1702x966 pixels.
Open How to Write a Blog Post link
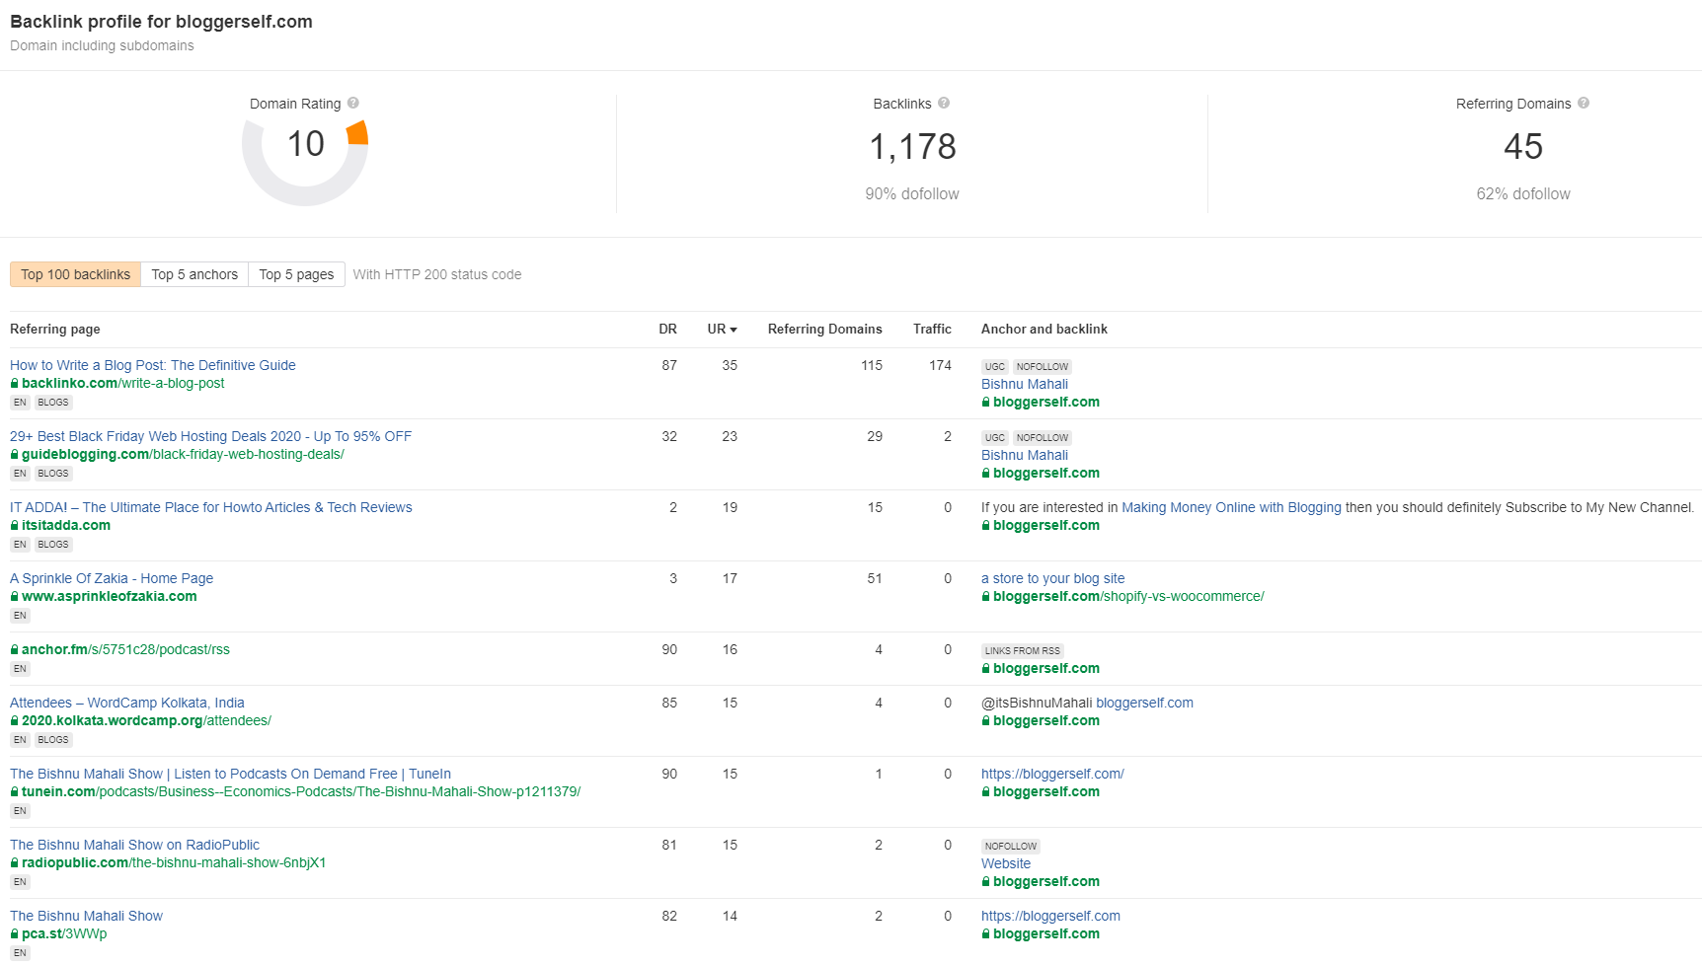[153, 365]
